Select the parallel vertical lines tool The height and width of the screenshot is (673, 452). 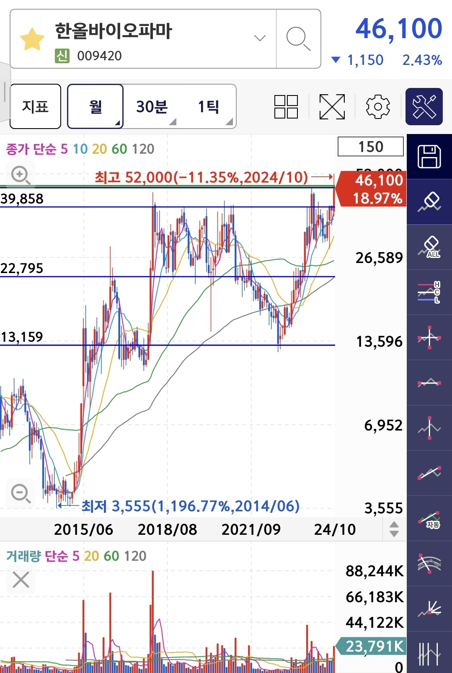[429, 652]
